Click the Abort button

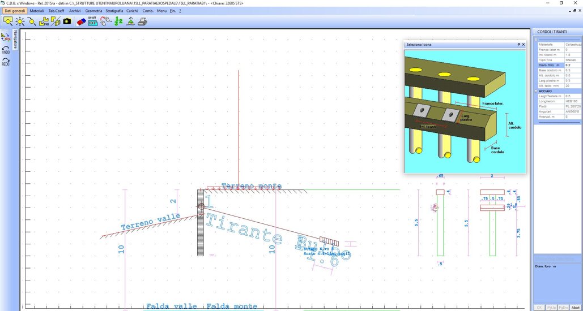[575, 307]
